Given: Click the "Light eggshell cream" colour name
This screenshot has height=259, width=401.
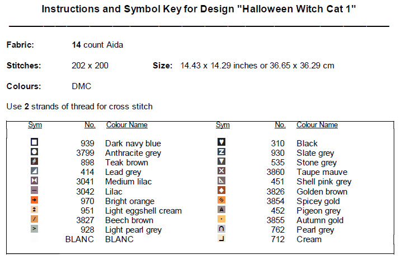Looking at the screenshot, I should point(143,211).
